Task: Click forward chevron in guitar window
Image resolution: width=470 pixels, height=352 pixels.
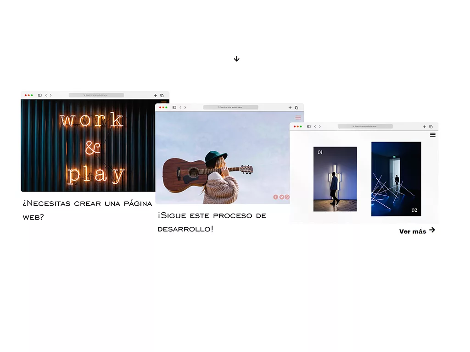Action: click(x=185, y=107)
